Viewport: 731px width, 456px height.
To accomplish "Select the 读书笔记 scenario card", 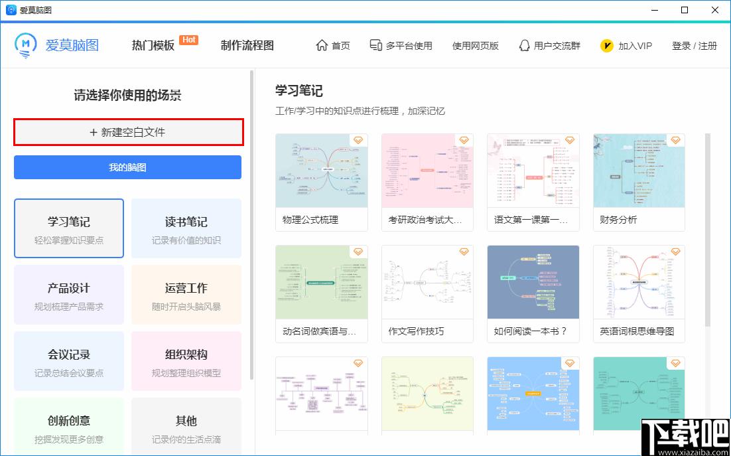I will (186, 228).
